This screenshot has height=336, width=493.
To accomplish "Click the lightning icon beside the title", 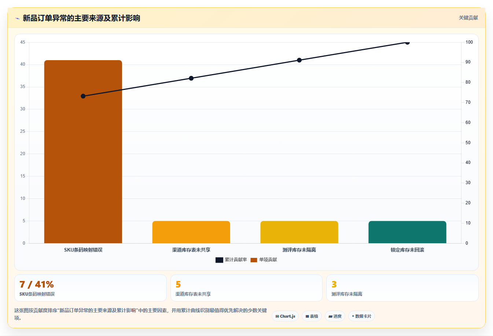I will 17,18.
